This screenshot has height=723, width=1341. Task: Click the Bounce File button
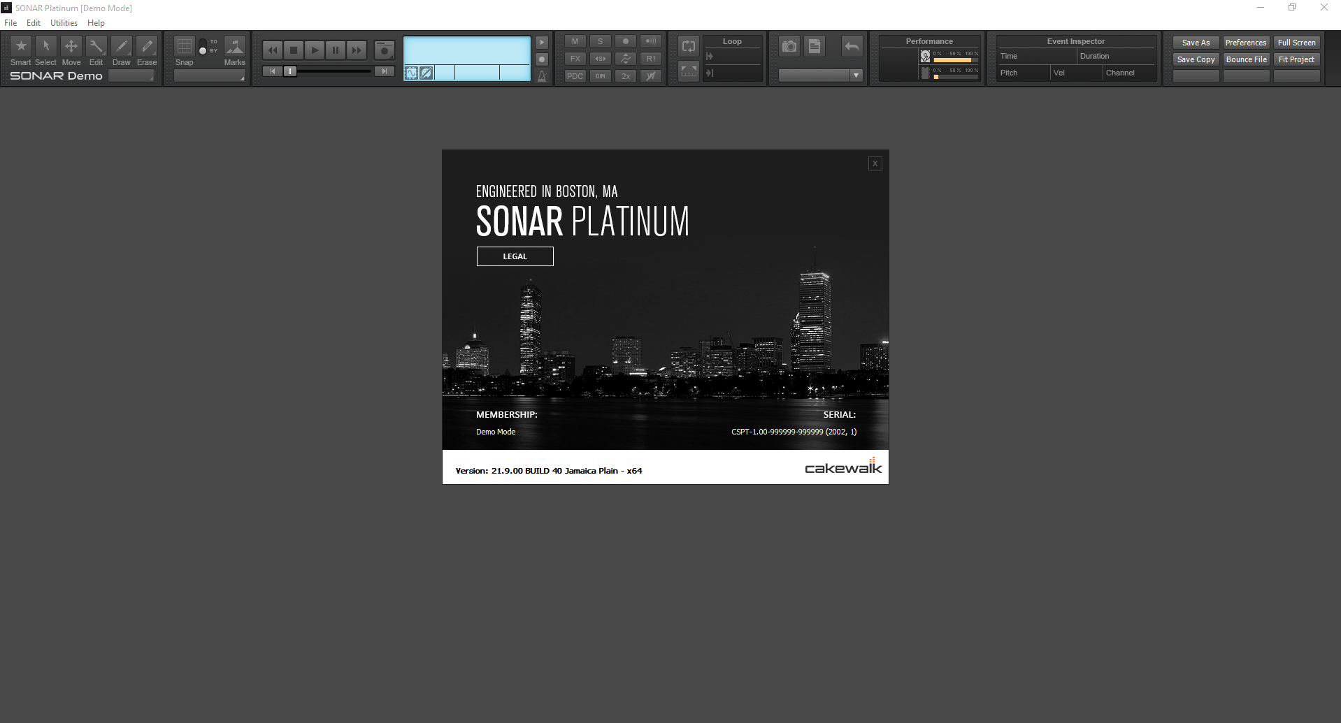1246,59
